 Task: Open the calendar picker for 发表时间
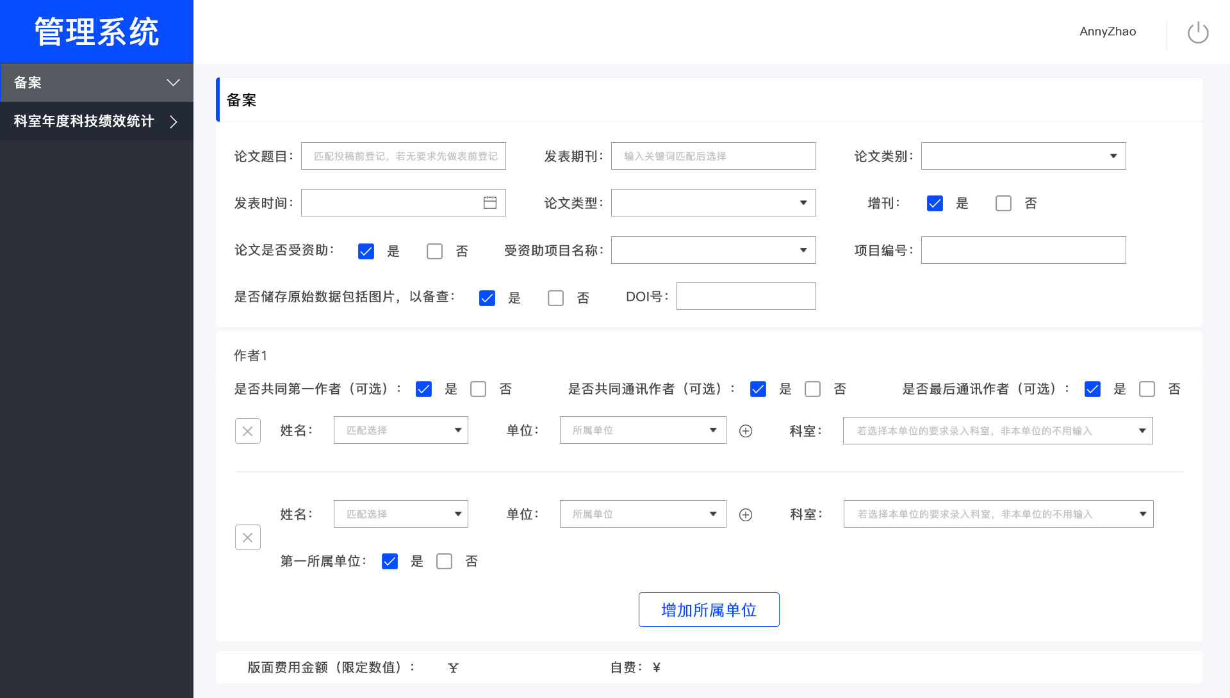(489, 202)
